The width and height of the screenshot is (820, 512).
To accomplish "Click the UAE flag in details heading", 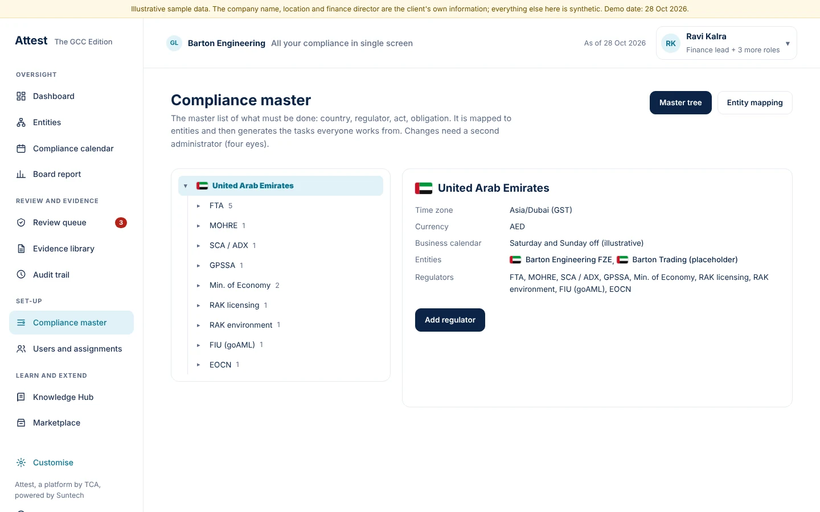I will [424, 188].
